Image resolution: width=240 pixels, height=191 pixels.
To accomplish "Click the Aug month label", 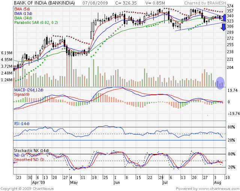I will tap(217, 182).
